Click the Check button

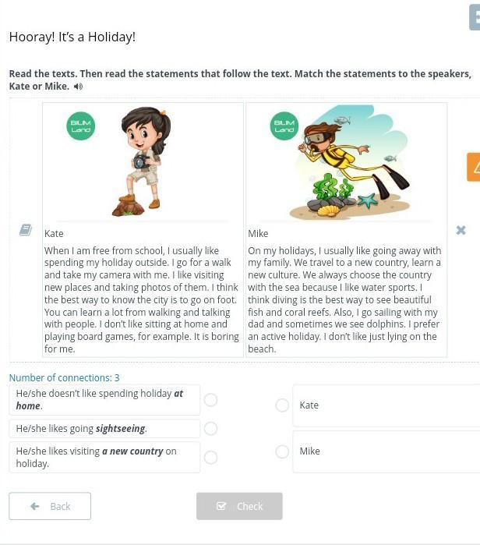tap(239, 506)
